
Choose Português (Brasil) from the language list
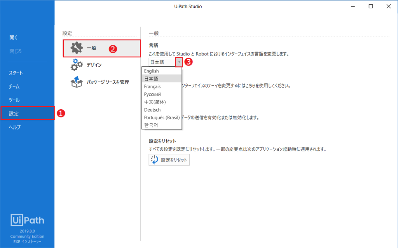[x=162, y=117]
